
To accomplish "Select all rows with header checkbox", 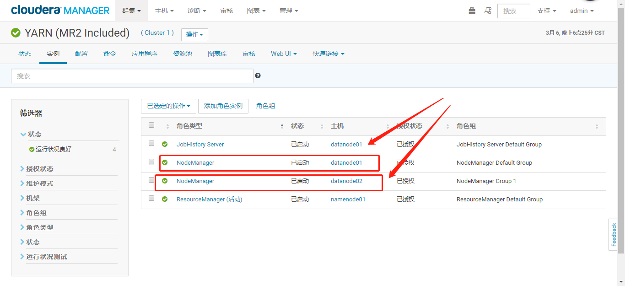I will click(x=151, y=125).
